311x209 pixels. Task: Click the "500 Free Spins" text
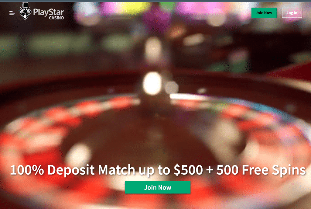click(x=261, y=170)
